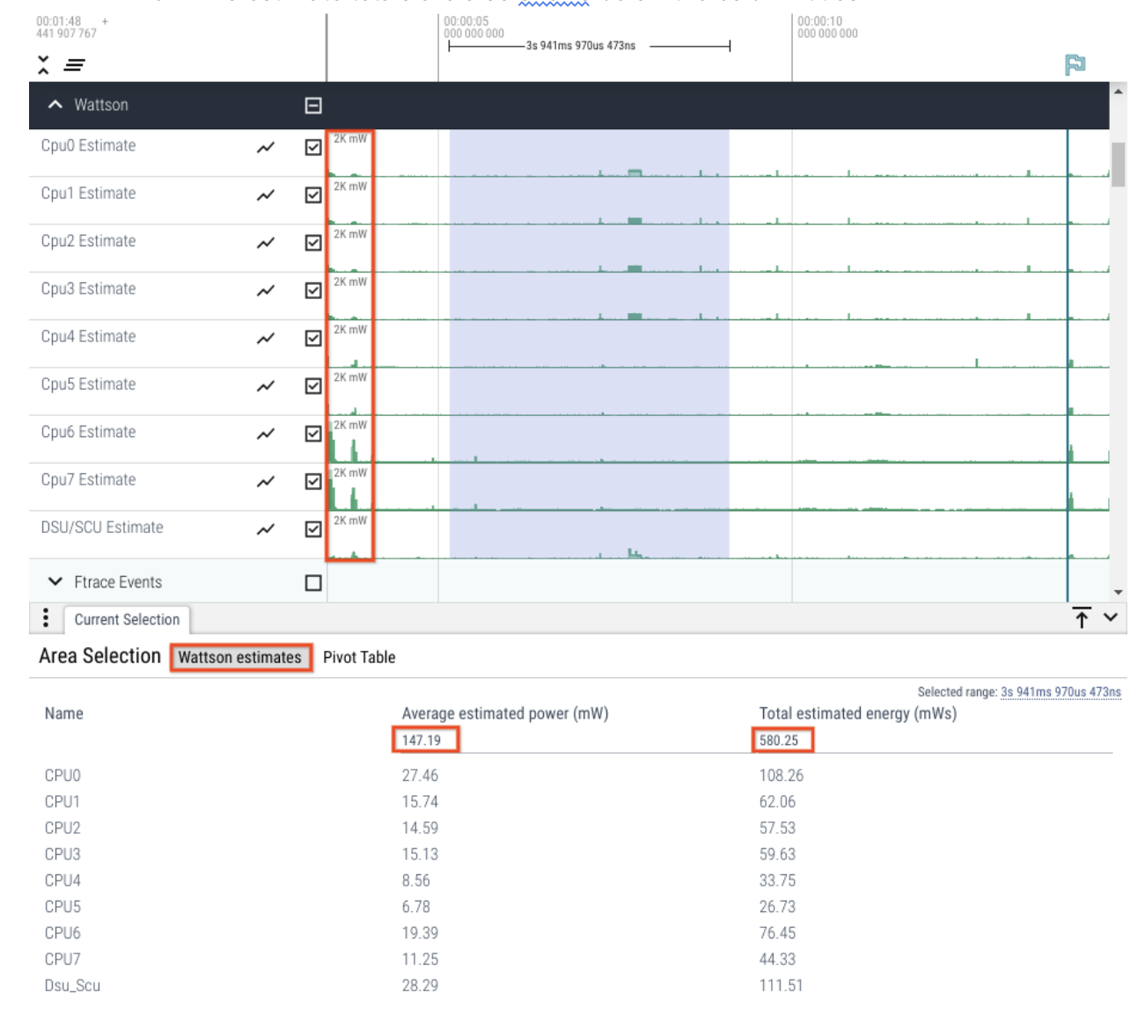Click the track filter lines icon
The width and height of the screenshot is (1130, 1022).
pos(75,65)
